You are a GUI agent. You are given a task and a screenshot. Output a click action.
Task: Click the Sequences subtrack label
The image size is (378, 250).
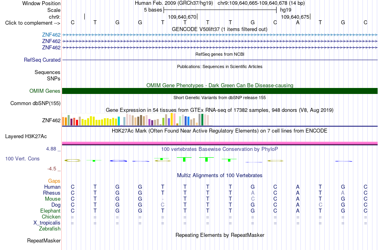pyautogui.click(x=47, y=72)
